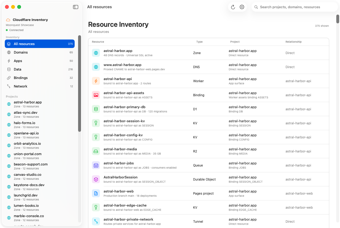Click the main table vertical scrollbar

pos(338,19)
